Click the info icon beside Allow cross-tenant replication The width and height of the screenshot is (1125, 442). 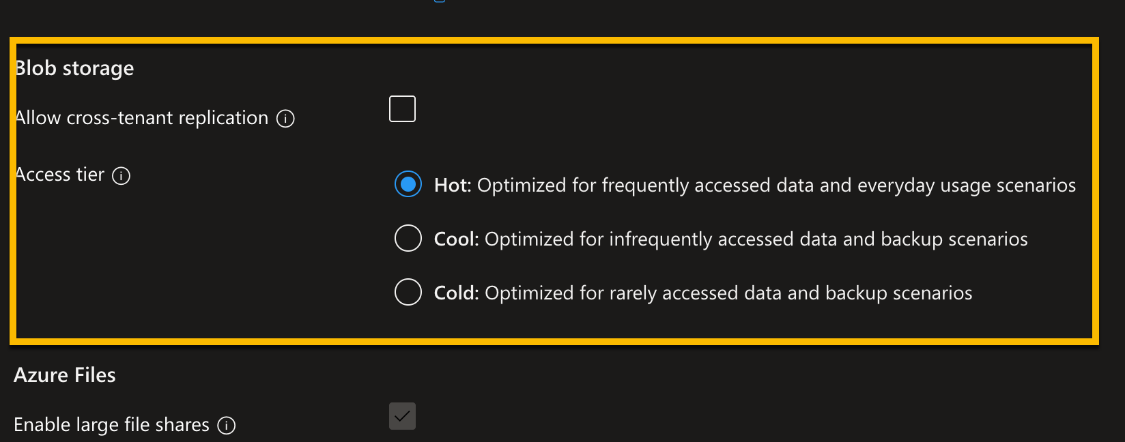[x=287, y=119]
